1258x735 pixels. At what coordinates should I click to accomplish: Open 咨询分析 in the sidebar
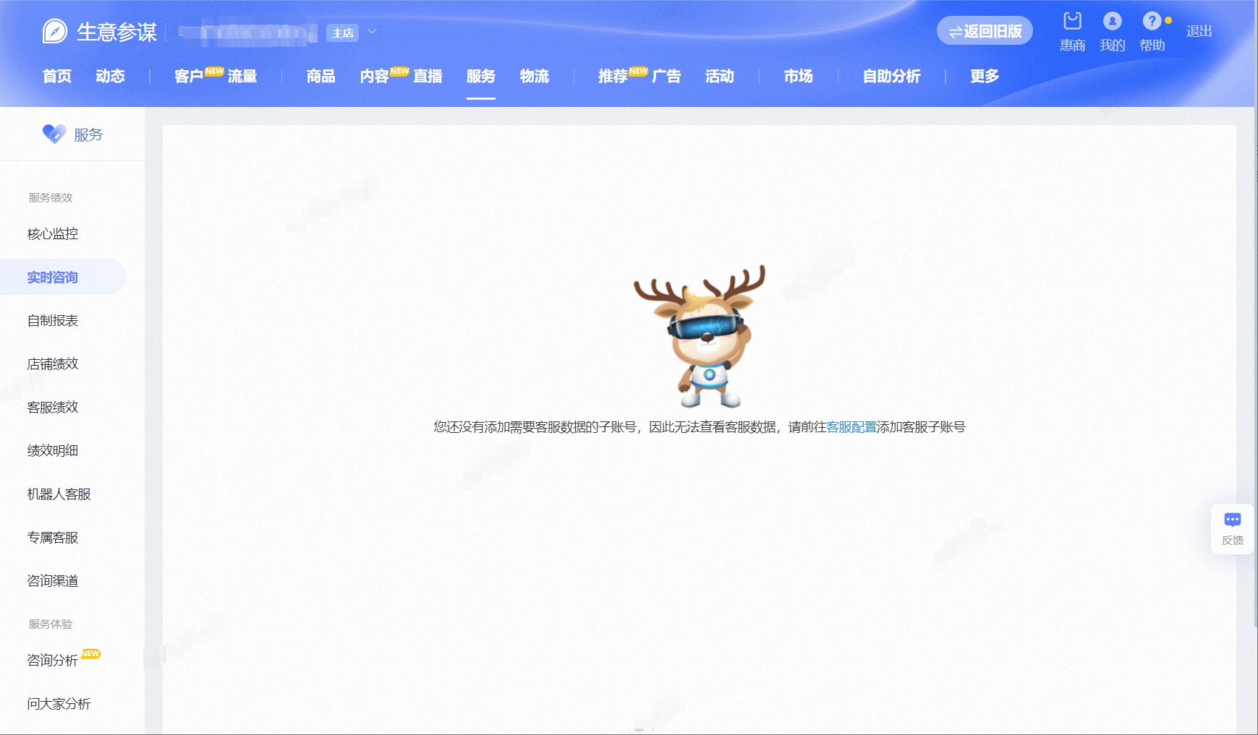(53, 660)
